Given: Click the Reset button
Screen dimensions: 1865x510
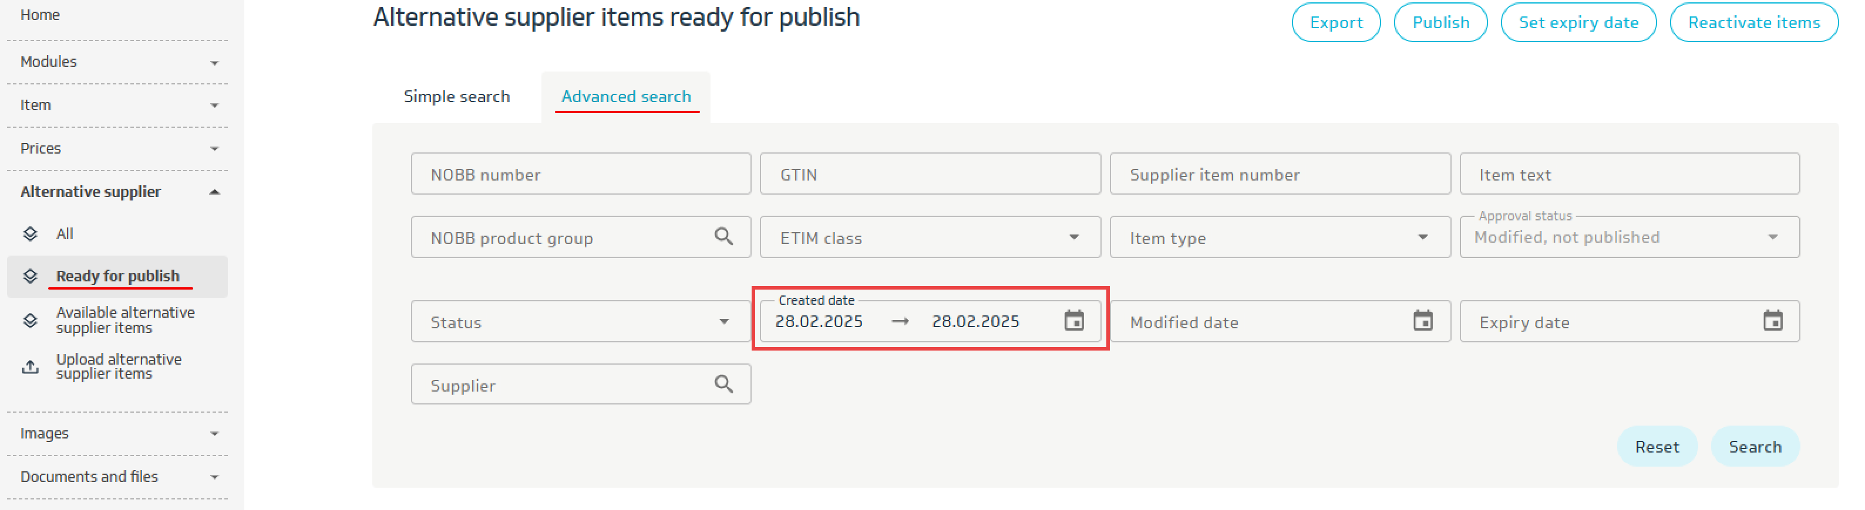Looking at the screenshot, I should tap(1657, 447).
